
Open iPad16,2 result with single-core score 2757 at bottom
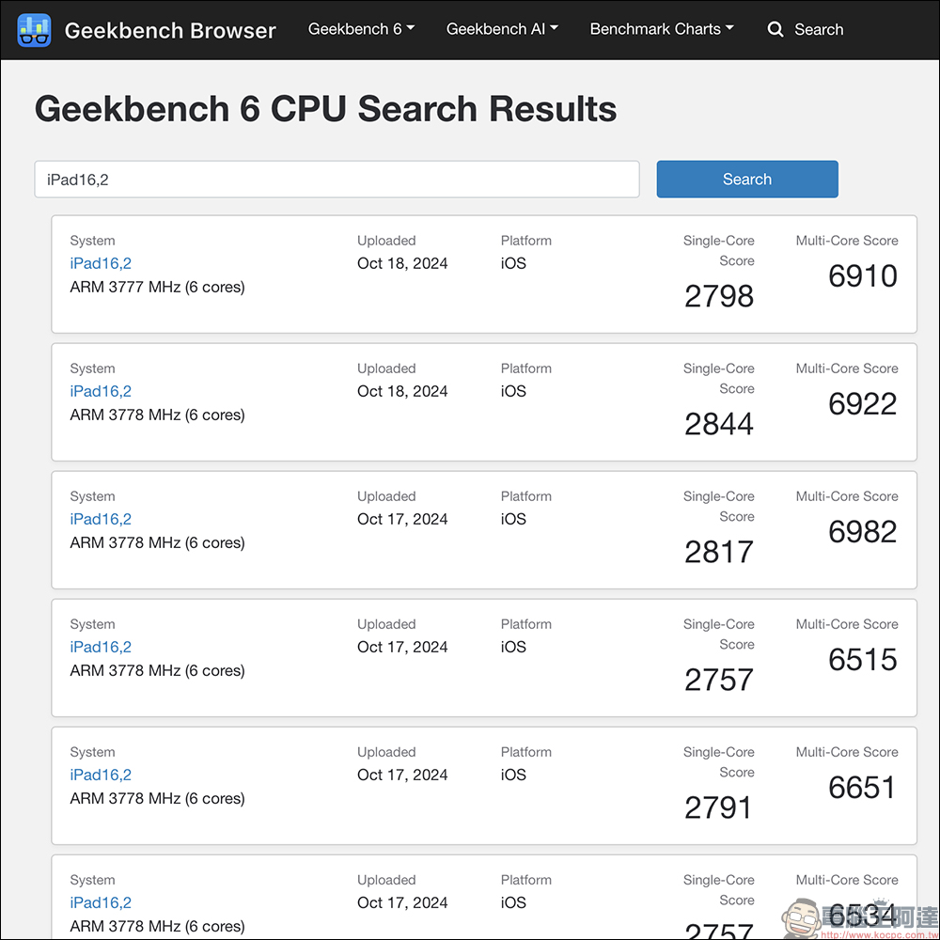[x=101, y=902]
